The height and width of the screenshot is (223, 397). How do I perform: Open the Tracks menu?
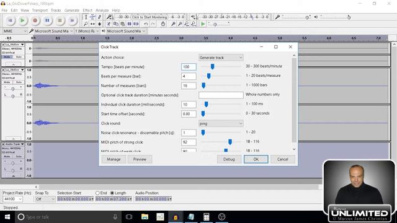[56, 11]
